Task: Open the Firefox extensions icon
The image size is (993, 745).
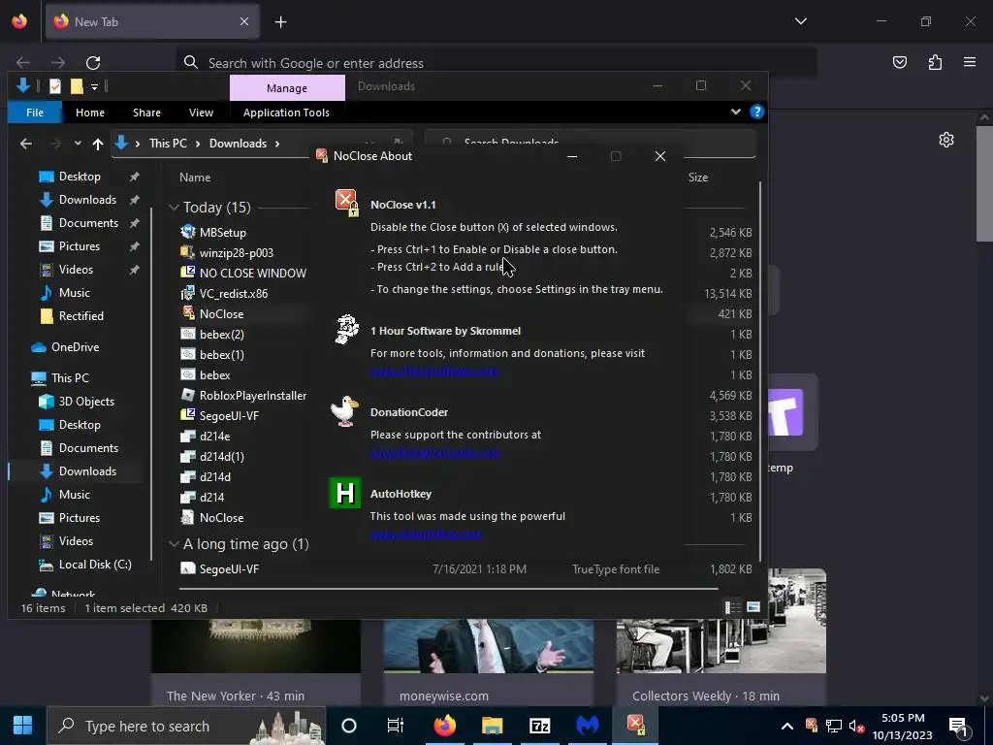Action: 935,62
